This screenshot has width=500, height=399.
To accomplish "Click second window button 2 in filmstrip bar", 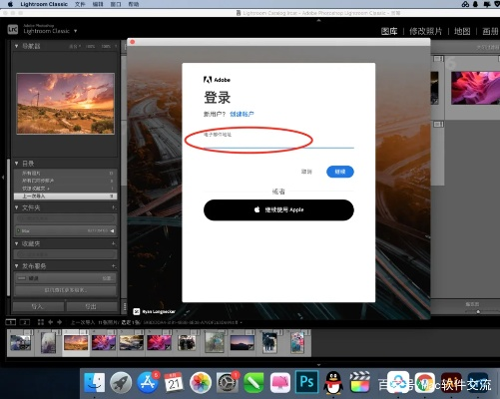I will [25, 322].
